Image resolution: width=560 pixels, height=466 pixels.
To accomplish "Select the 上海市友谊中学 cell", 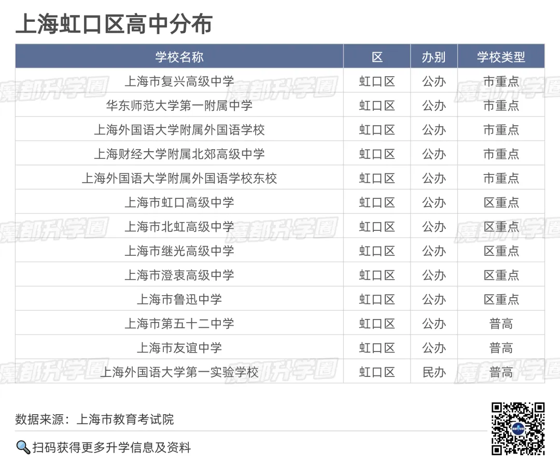I will coord(179,347).
